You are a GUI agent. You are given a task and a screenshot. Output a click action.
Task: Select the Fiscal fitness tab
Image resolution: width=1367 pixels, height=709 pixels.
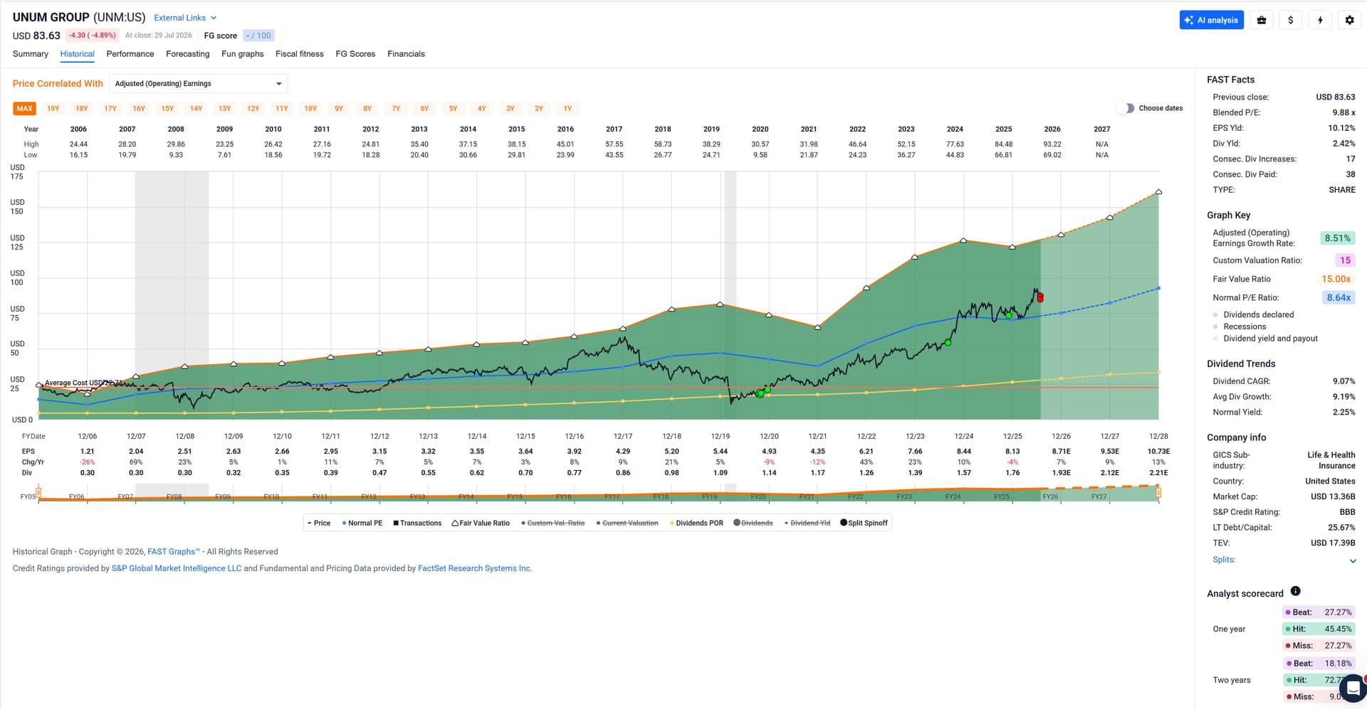point(300,54)
